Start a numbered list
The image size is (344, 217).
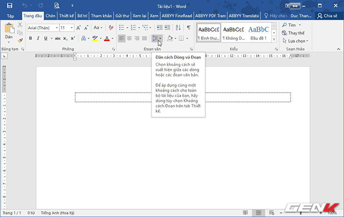click(x=133, y=28)
